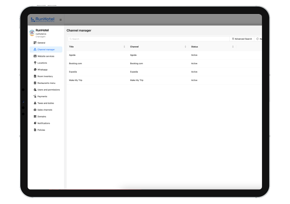Click Make My Trip in Channel column
This screenshot has width=290, height=204.
137,80
